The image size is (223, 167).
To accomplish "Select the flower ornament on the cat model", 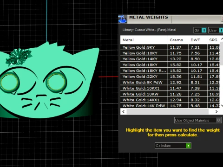I will (19, 57).
